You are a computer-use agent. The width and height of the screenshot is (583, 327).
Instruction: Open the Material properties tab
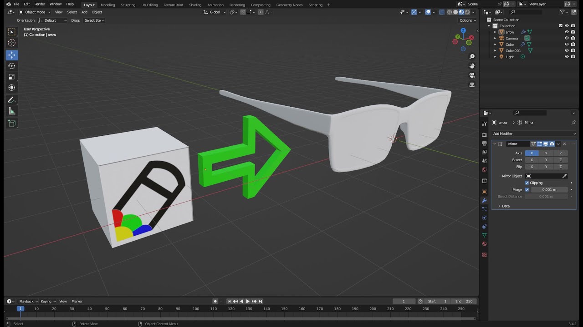pyautogui.click(x=484, y=244)
